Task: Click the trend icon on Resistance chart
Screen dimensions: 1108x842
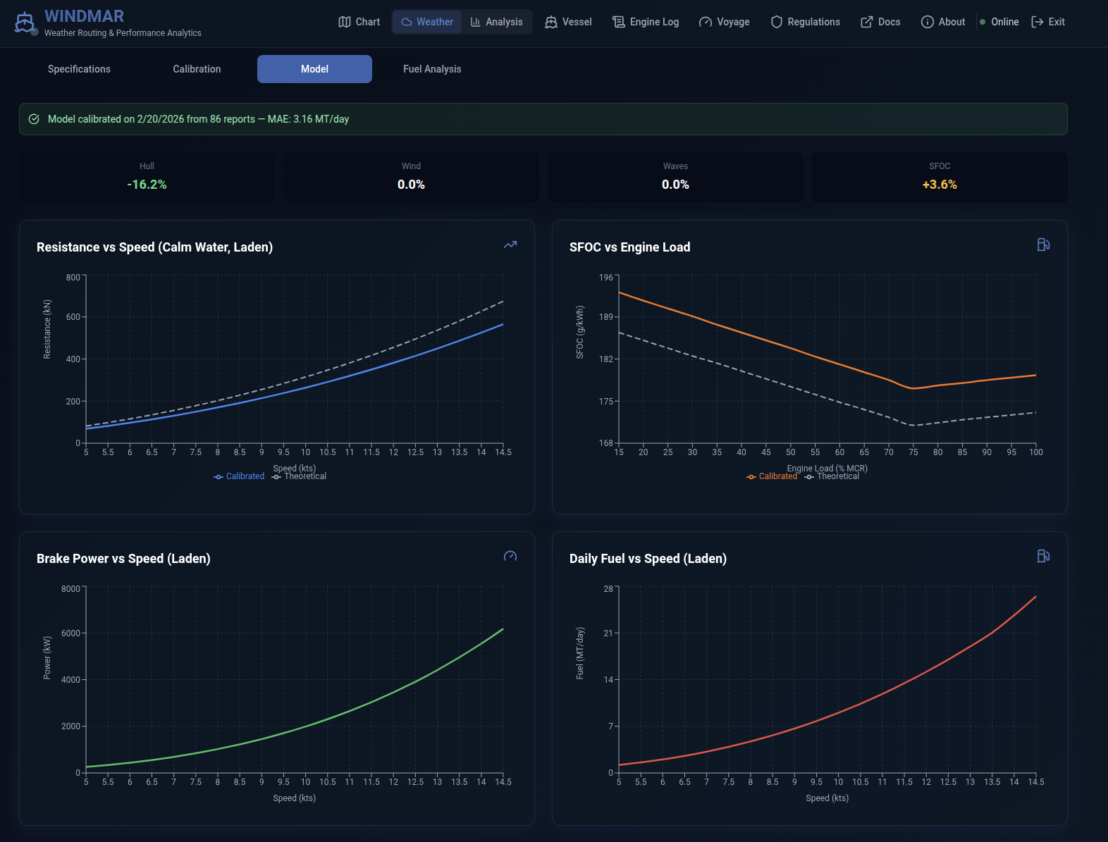Action: (x=510, y=245)
